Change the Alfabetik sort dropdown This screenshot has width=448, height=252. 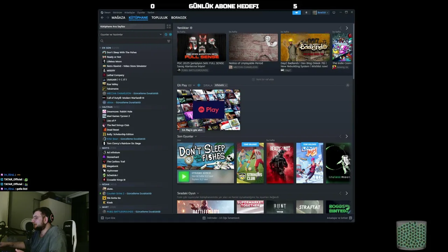tap(221, 85)
